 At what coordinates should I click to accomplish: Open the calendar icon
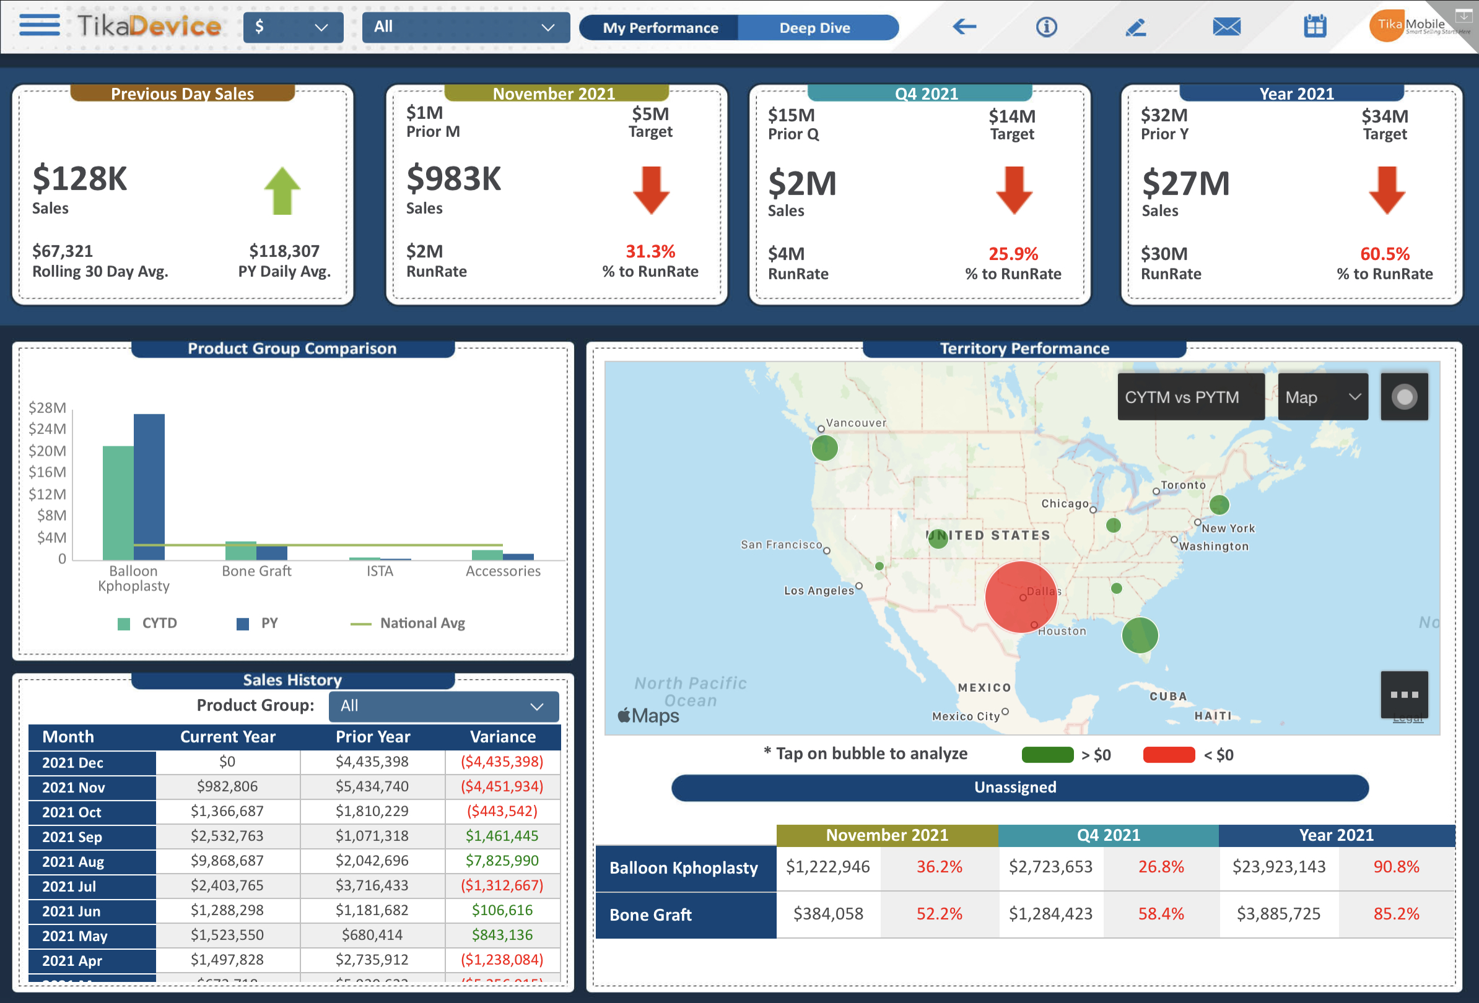(x=1315, y=27)
